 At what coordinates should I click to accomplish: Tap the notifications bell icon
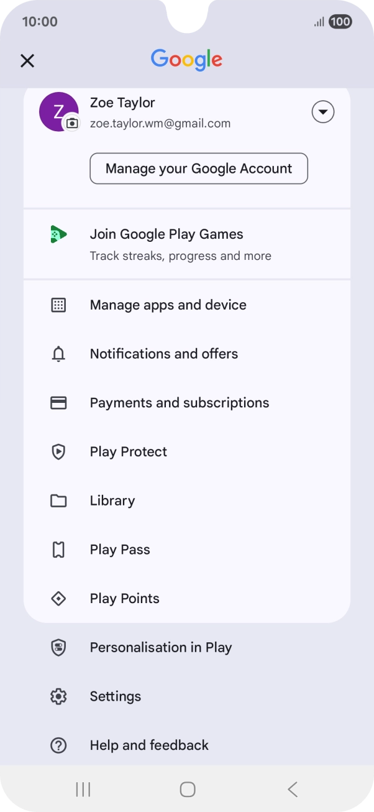[58, 354]
